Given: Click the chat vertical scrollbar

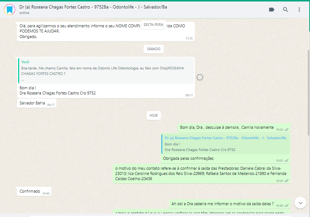Looking at the screenshot, I should (309, 93).
